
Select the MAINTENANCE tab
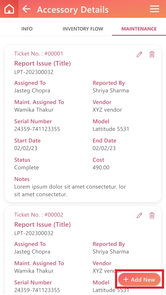tap(139, 29)
